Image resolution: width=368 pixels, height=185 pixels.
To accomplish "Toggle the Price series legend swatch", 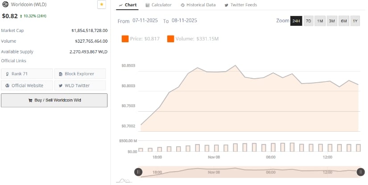I will 125,39.
